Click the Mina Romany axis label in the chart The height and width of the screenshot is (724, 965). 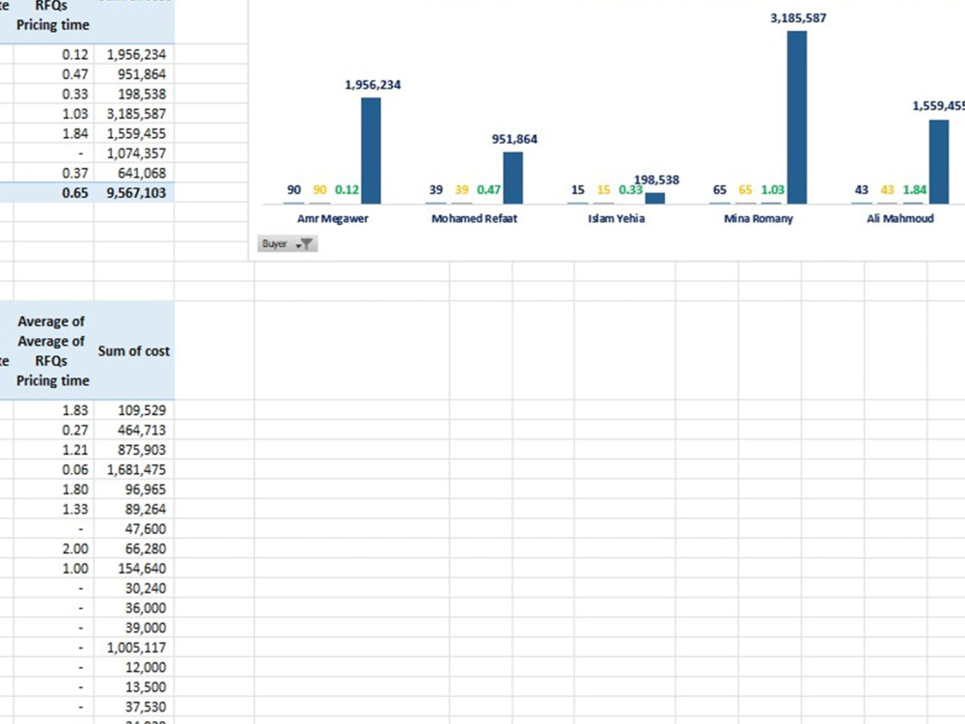click(758, 218)
